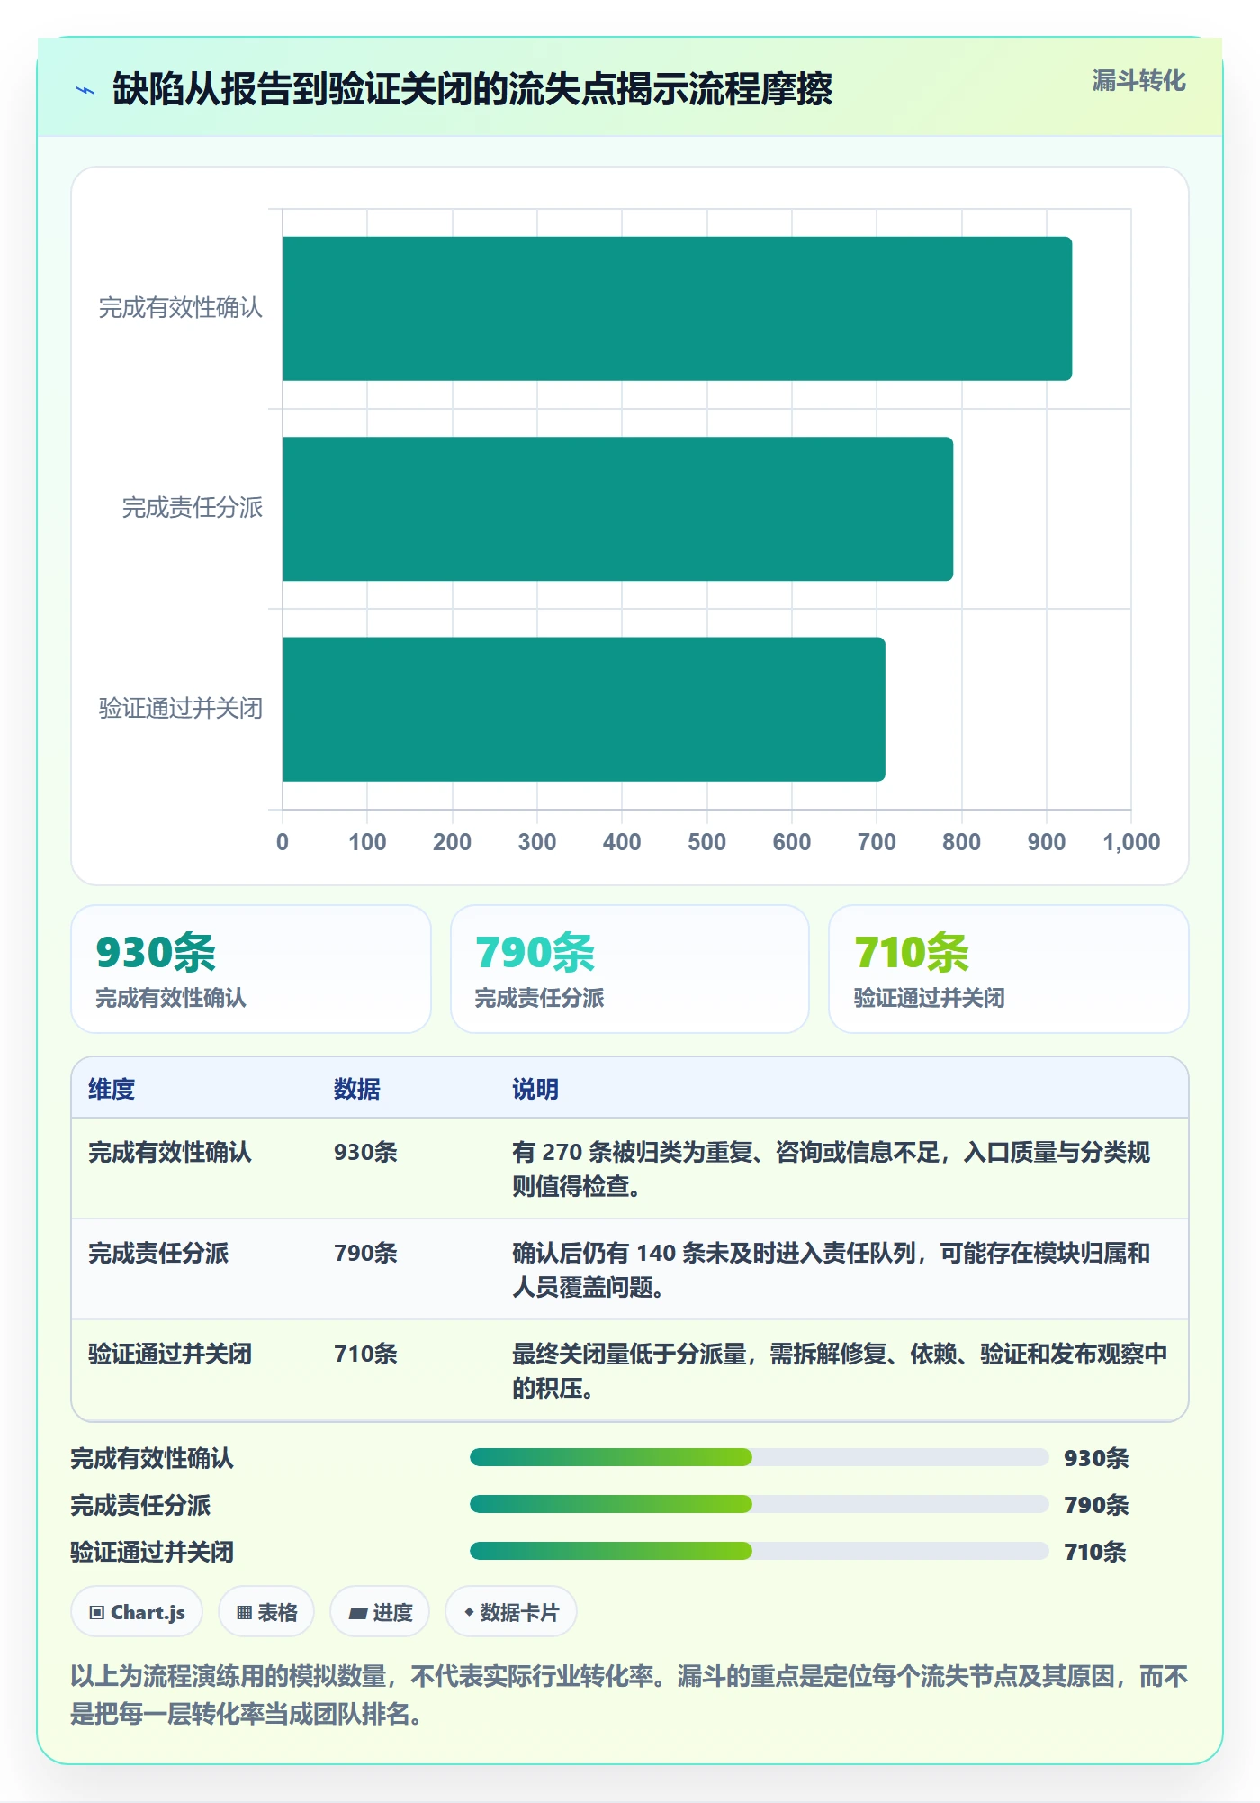Screen dimensions: 1260x1803
Task: Click the 漏斗转化 label in the header
Action: 1138,81
